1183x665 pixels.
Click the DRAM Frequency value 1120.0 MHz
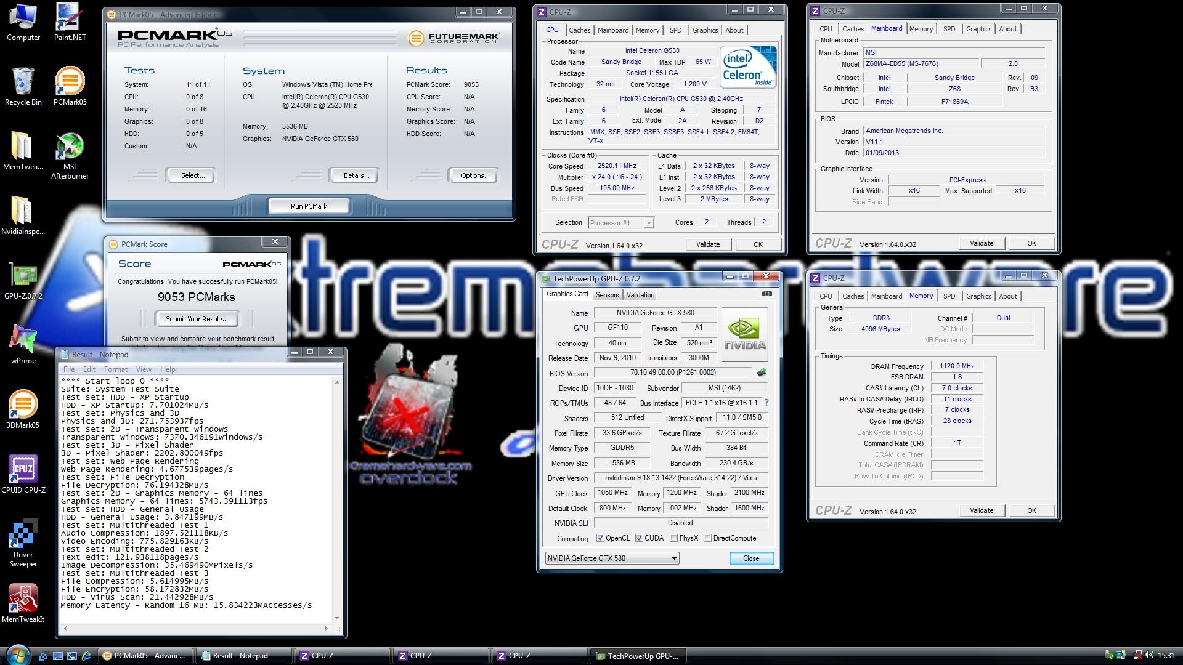[x=957, y=366]
